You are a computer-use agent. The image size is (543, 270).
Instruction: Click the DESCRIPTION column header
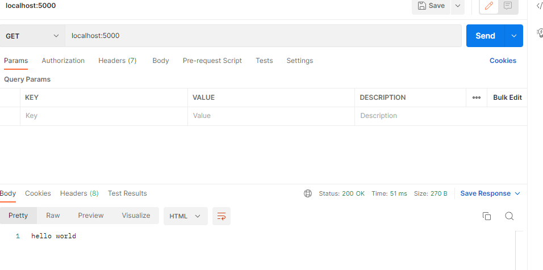point(383,98)
